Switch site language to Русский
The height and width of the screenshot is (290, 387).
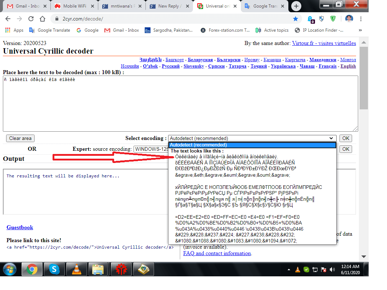171,66
